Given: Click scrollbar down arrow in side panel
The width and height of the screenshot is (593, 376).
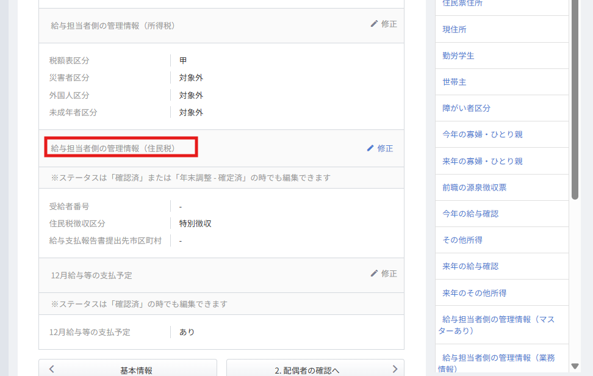Looking at the screenshot, I should pyautogui.click(x=575, y=366).
